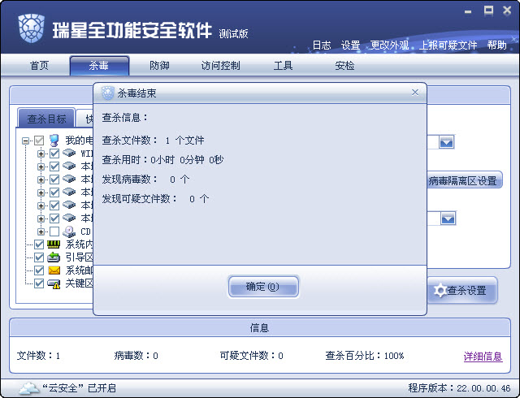Click the “云安全”已开启 status text

coord(79,387)
